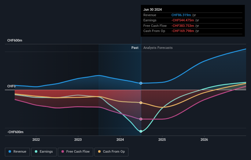Screen dimensions: 251x160
Task: Click the blue Revenue data point marker
Action: pyautogui.click(x=141, y=83)
